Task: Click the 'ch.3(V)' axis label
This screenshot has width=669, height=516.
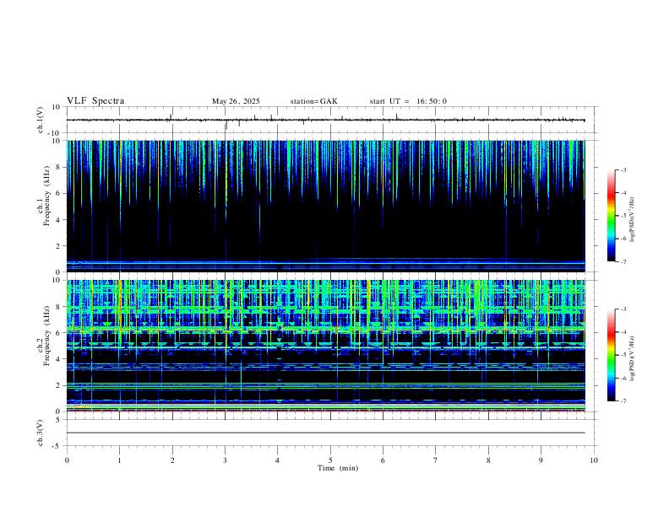Action: [x=41, y=433]
